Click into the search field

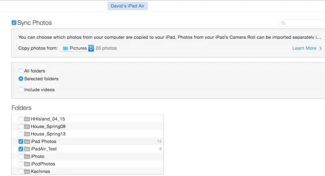pos(305,23)
